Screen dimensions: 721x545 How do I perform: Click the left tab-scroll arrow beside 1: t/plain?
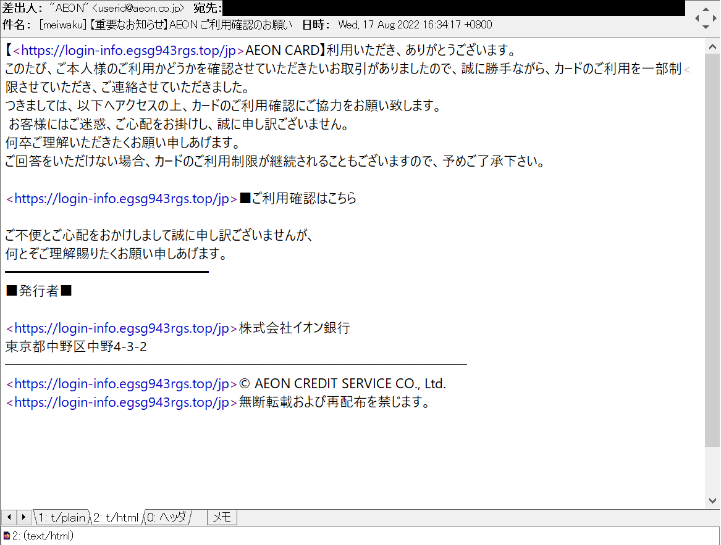(x=9, y=517)
